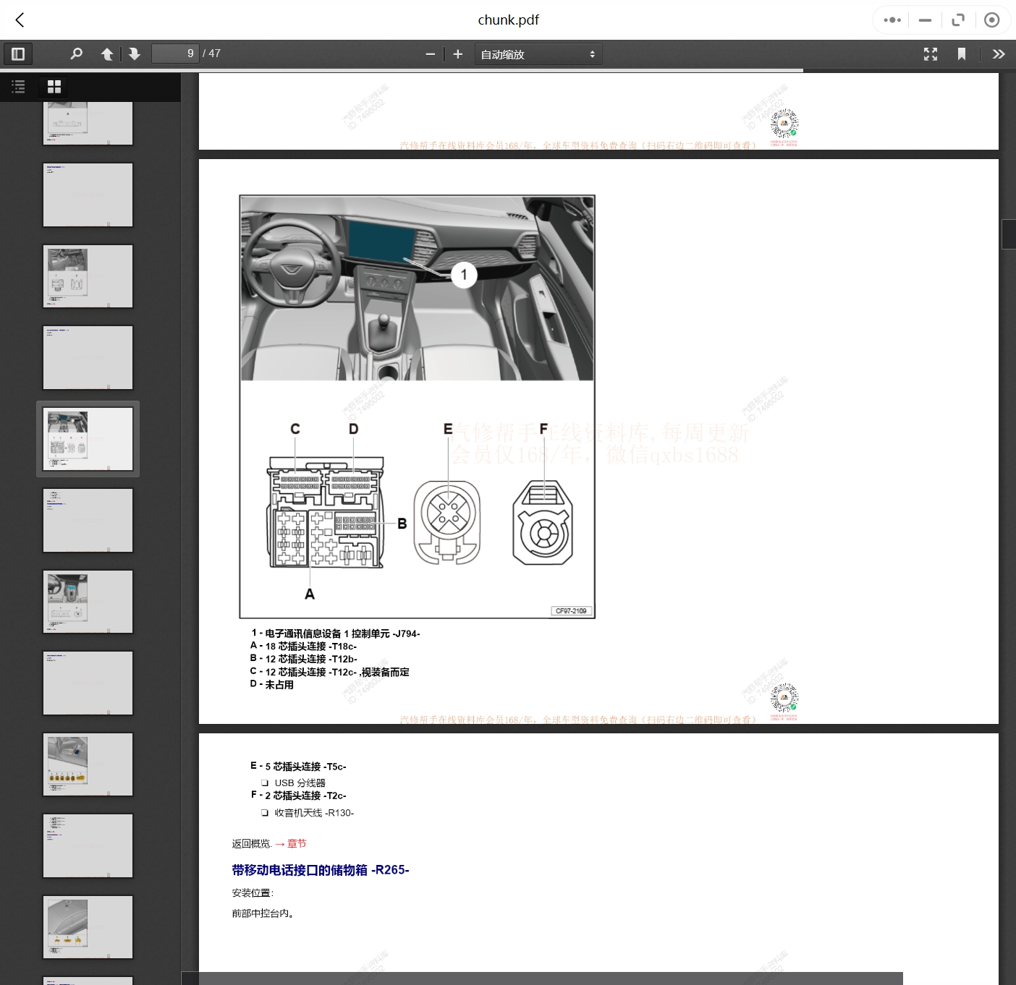Zoom out with the minus button

pos(431,54)
